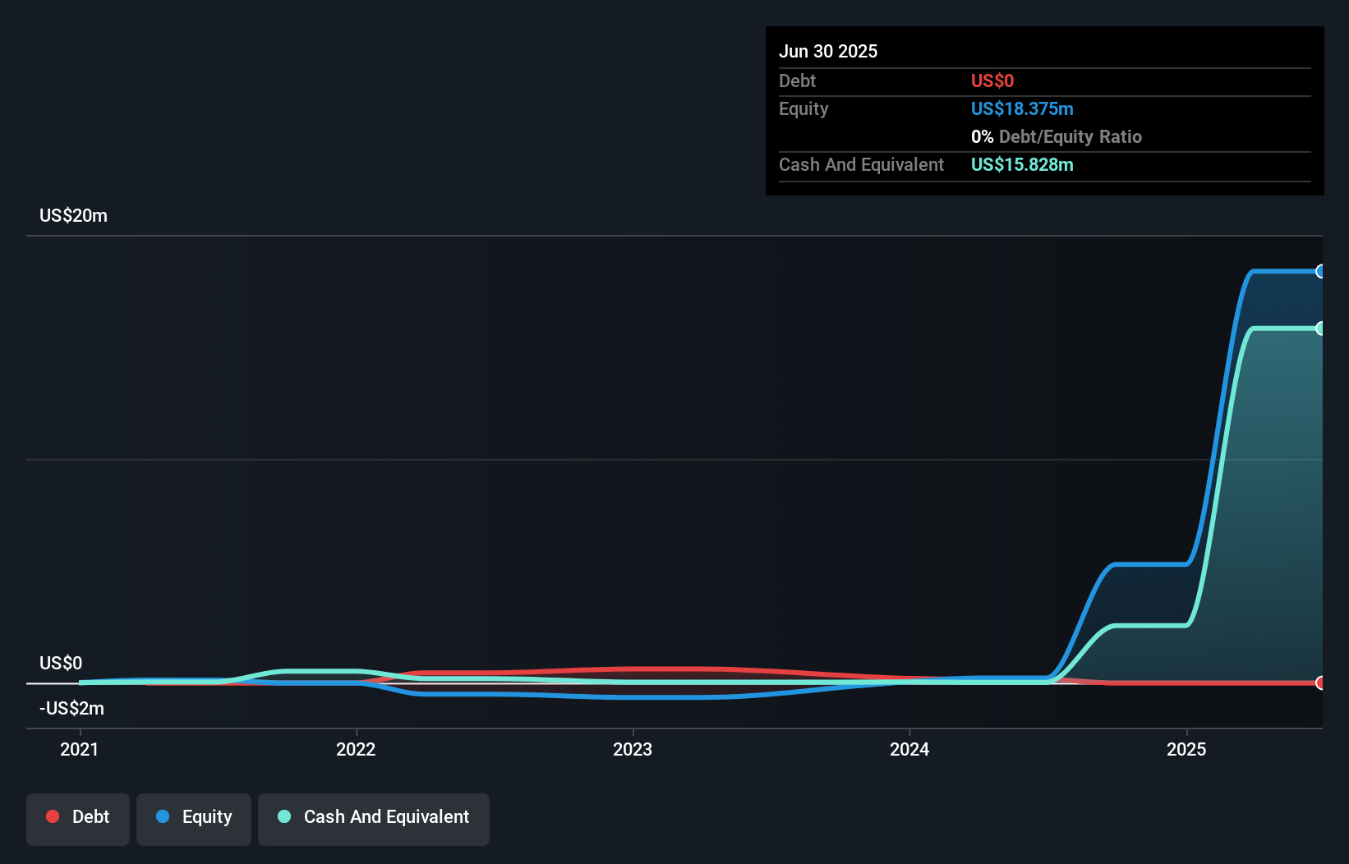The image size is (1349, 864).
Task: Toggle the Cash And Equivalent series visibility
Action: [x=373, y=818]
